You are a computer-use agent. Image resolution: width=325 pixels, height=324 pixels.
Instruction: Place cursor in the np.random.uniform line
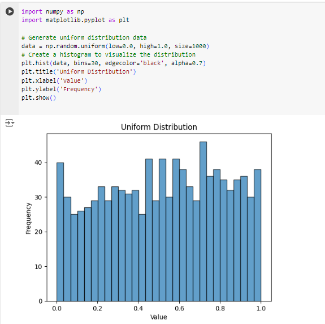[x=115, y=46]
